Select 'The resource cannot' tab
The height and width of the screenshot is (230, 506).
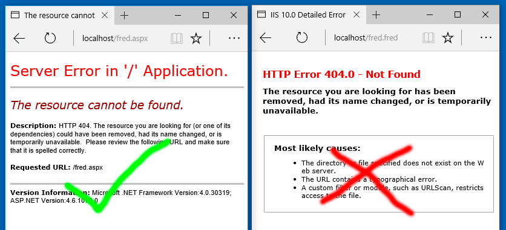(x=60, y=15)
